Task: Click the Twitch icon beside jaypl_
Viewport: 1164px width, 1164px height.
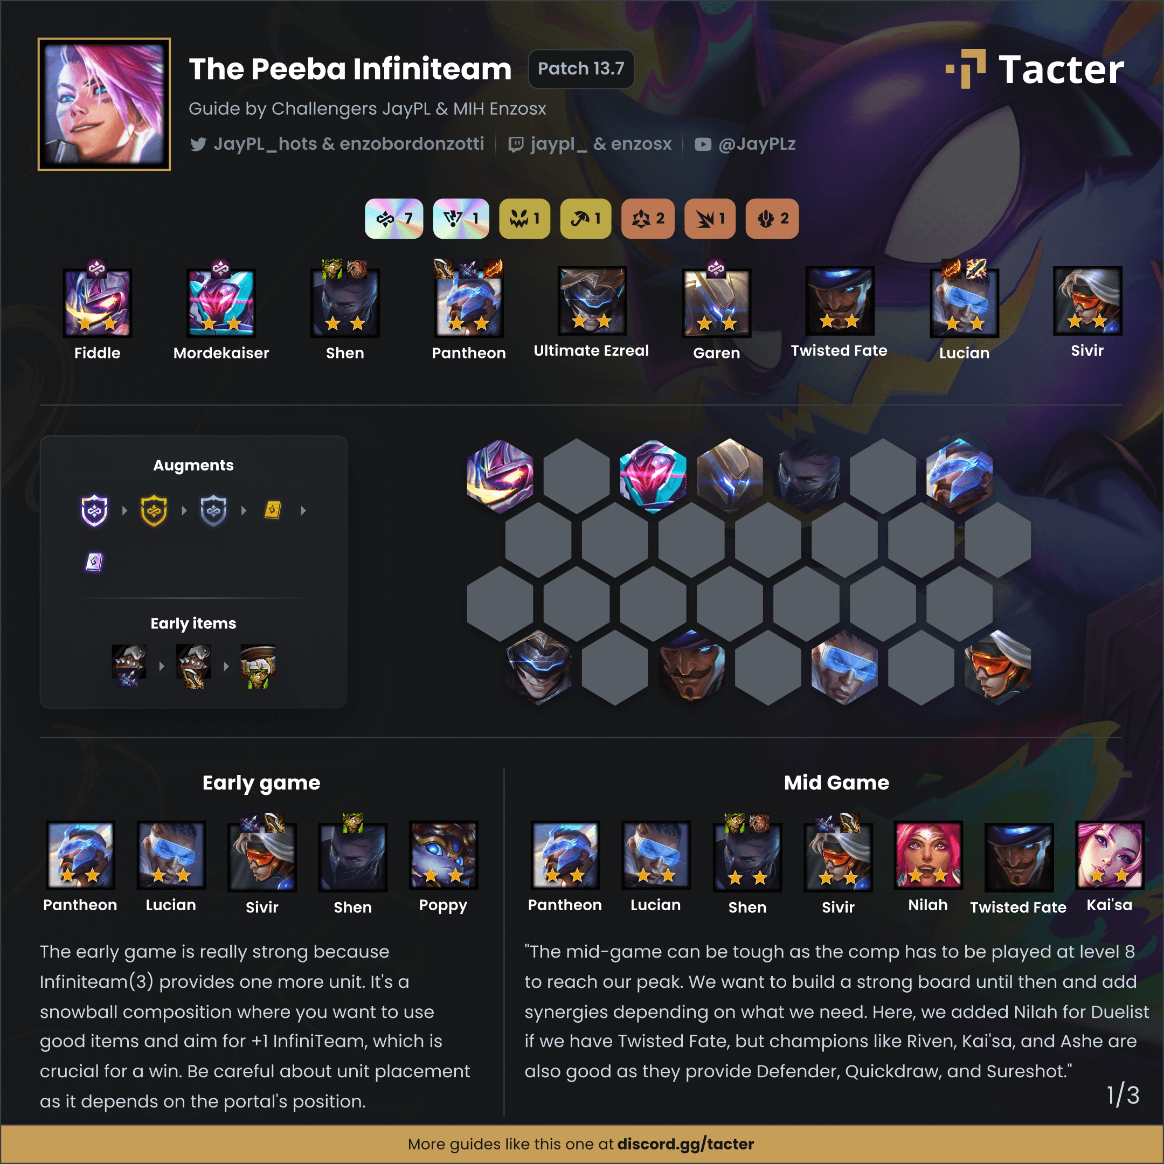Action: (516, 144)
